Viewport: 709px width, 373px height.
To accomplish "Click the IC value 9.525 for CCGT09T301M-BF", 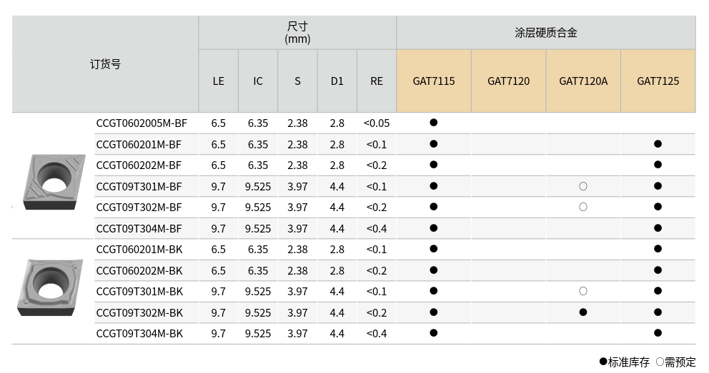I will [x=258, y=186].
